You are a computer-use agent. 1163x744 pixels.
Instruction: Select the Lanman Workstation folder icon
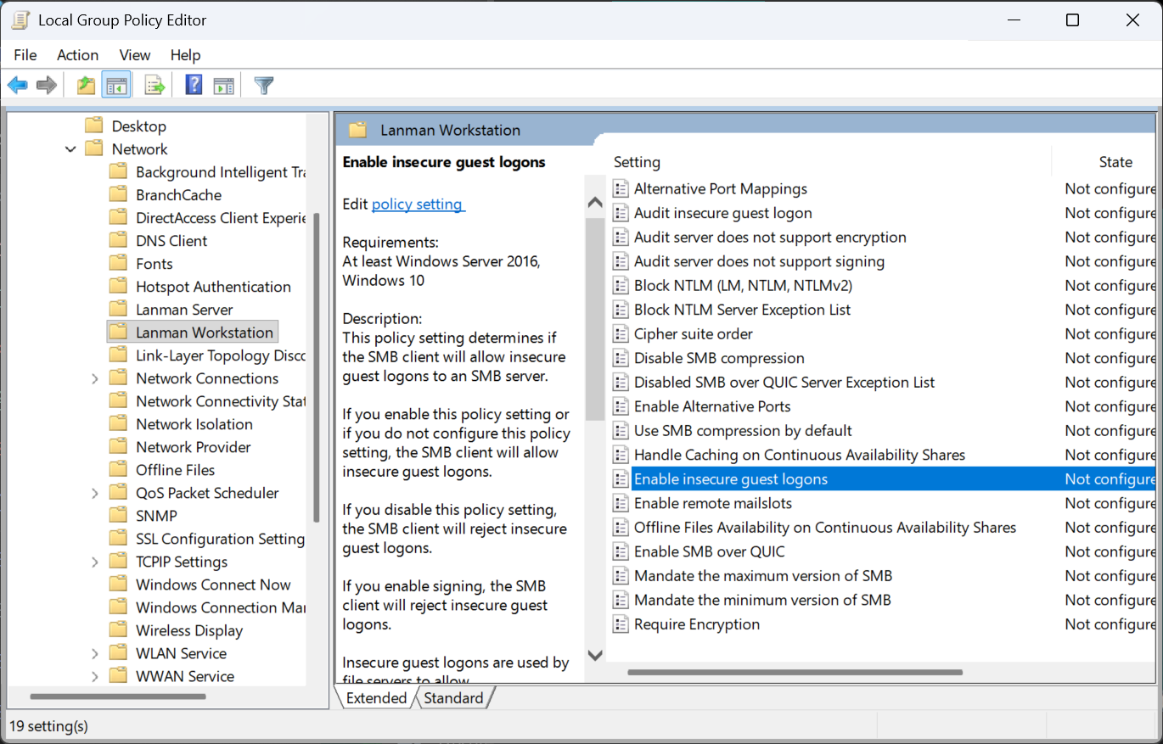point(119,332)
